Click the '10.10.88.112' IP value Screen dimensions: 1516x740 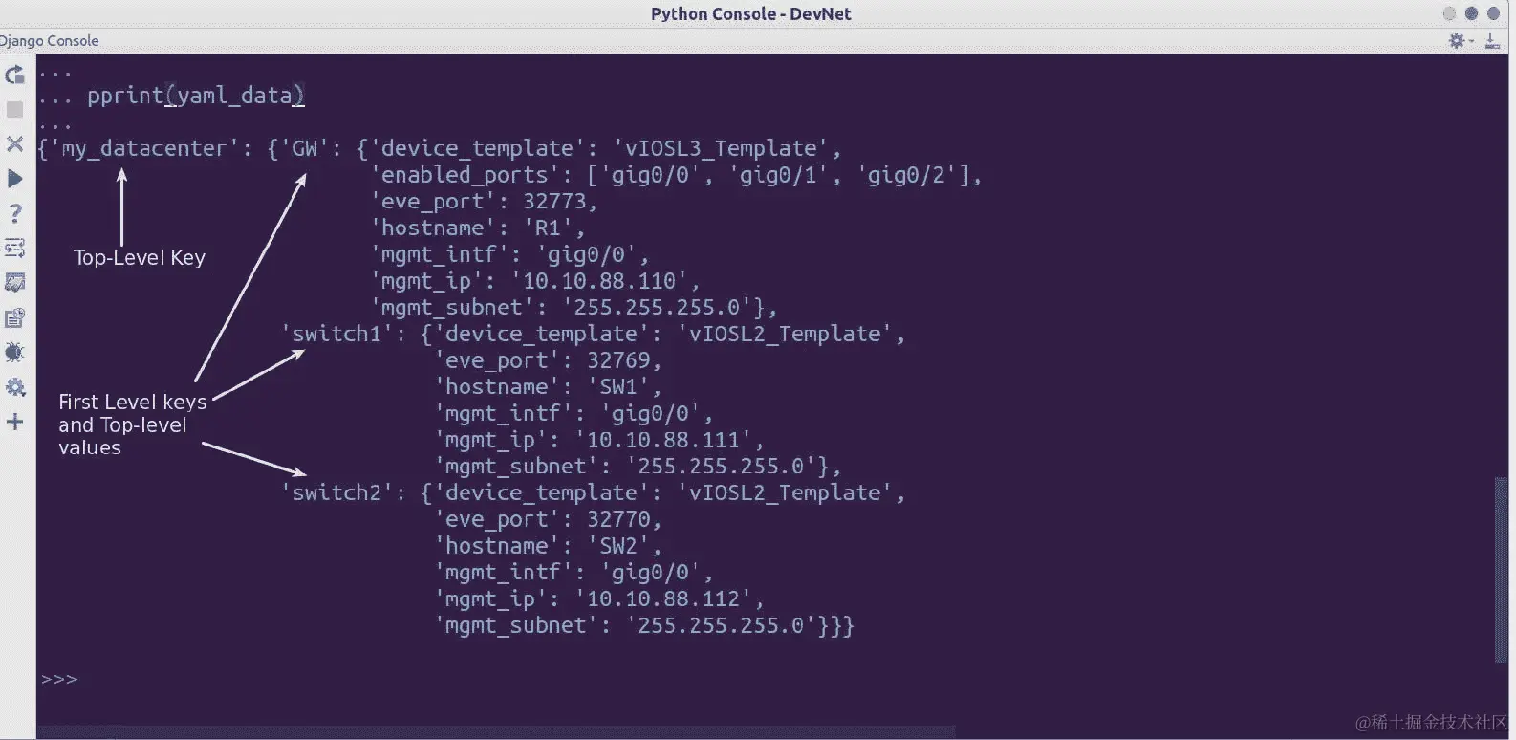(x=663, y=599)
